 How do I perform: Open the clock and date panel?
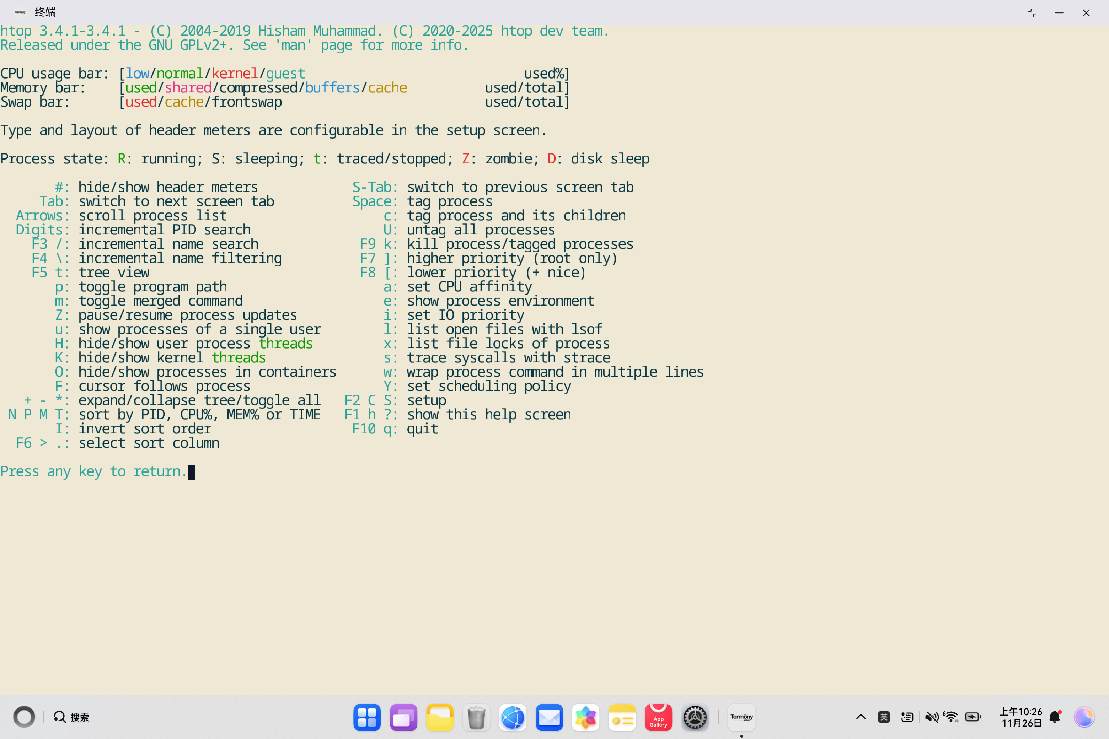coord(1020,717)
